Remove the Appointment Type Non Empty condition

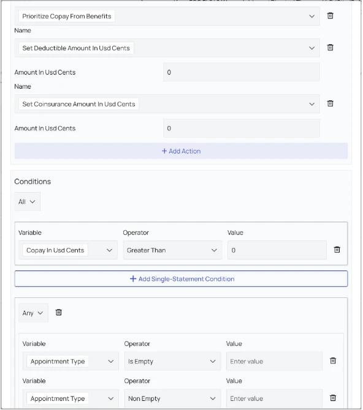(333, 398)
